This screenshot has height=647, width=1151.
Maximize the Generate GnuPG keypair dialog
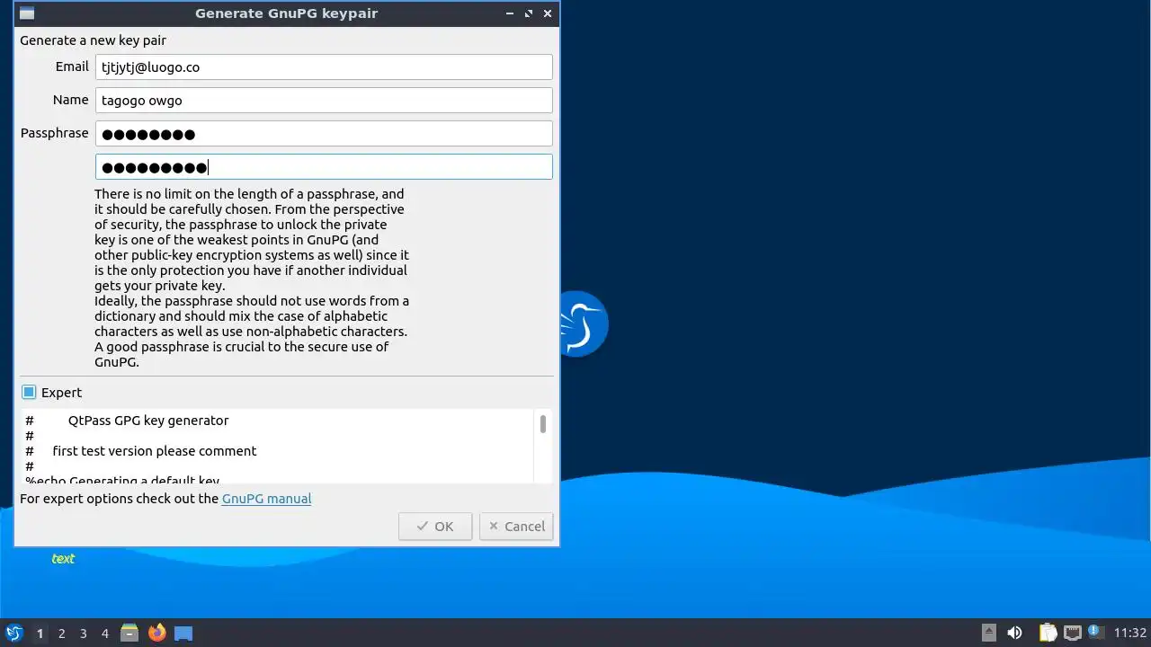tap(529, 13)
